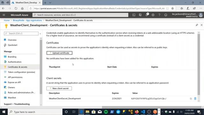Click the browser address bar
The height and width of the screenshot is (115, 204).
click(x=99, y=8)
